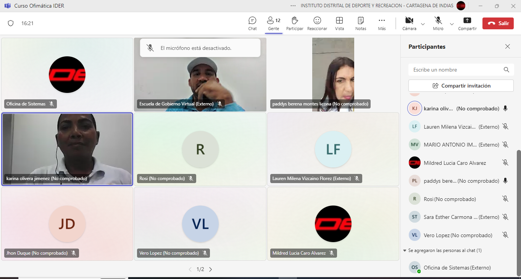
Task: Select paddys berena in participant list
Action: coord(458,181)
